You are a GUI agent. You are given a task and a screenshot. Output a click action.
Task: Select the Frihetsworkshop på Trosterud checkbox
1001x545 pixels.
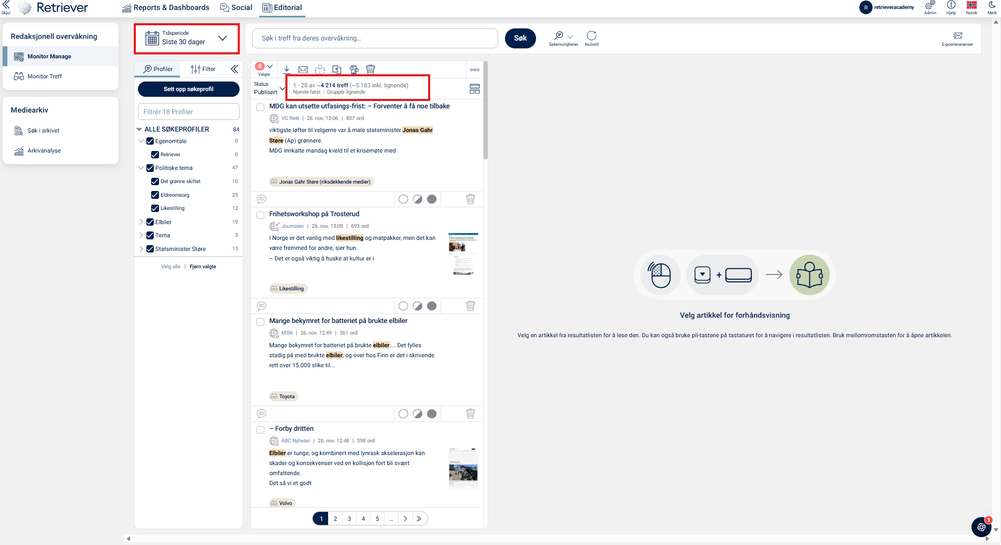click(x=261, y=215)
